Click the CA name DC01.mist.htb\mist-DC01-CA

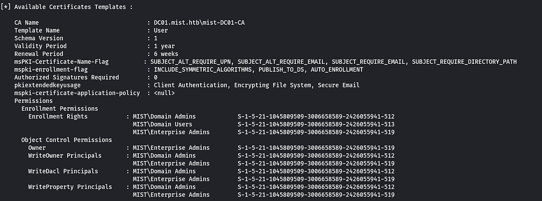pyautogui.click(x=202, y=23)
